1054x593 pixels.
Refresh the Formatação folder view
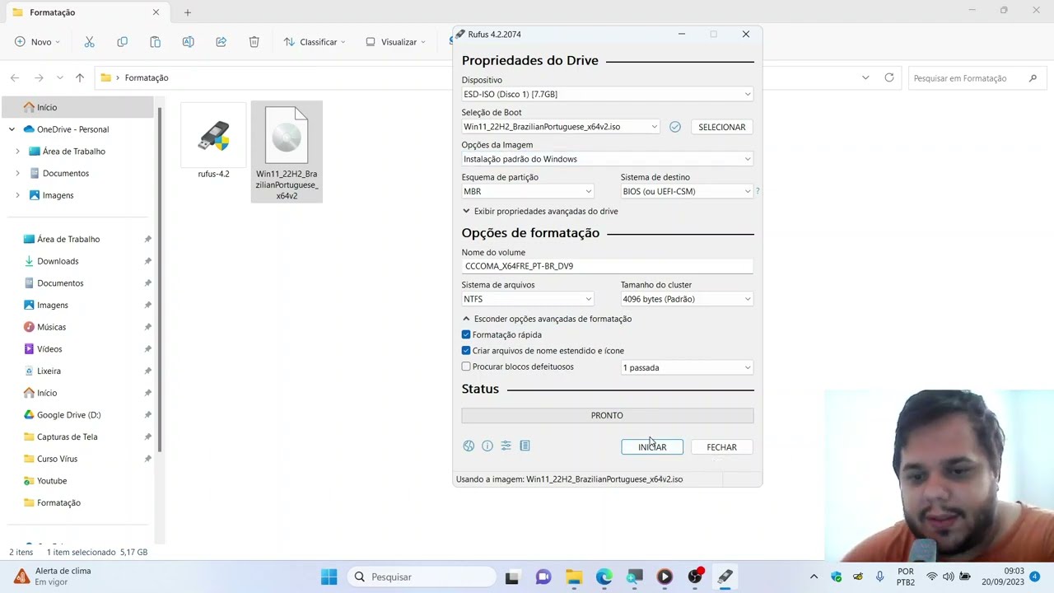point(889,77)
